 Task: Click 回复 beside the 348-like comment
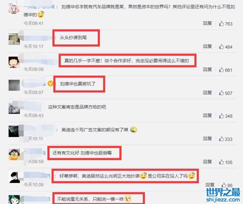click(x=207, y=116)
